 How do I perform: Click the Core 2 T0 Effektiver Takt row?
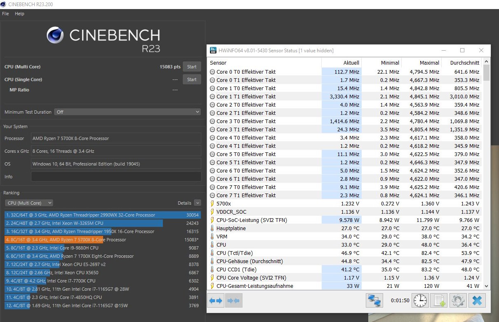[x=345, y=105]
